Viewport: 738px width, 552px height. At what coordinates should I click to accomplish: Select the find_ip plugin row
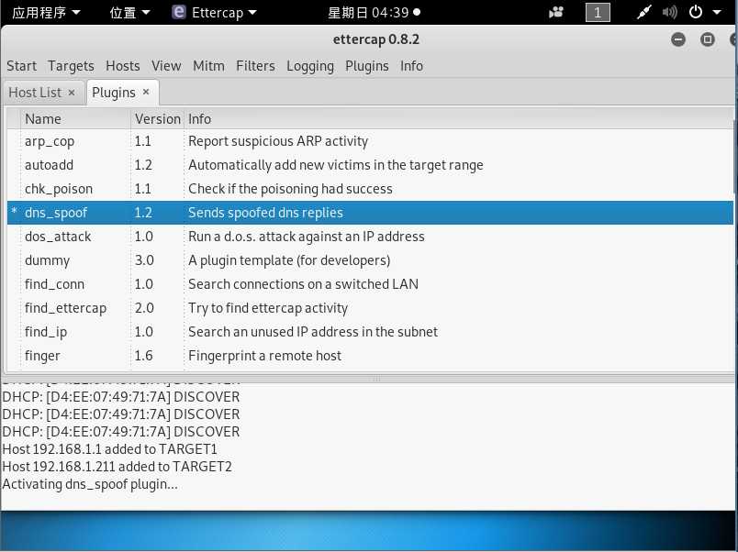point(370,332)
